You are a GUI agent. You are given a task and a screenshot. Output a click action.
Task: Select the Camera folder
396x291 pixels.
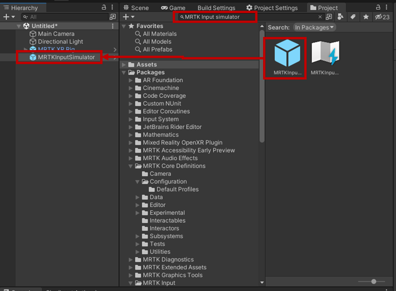pos(157,174)
